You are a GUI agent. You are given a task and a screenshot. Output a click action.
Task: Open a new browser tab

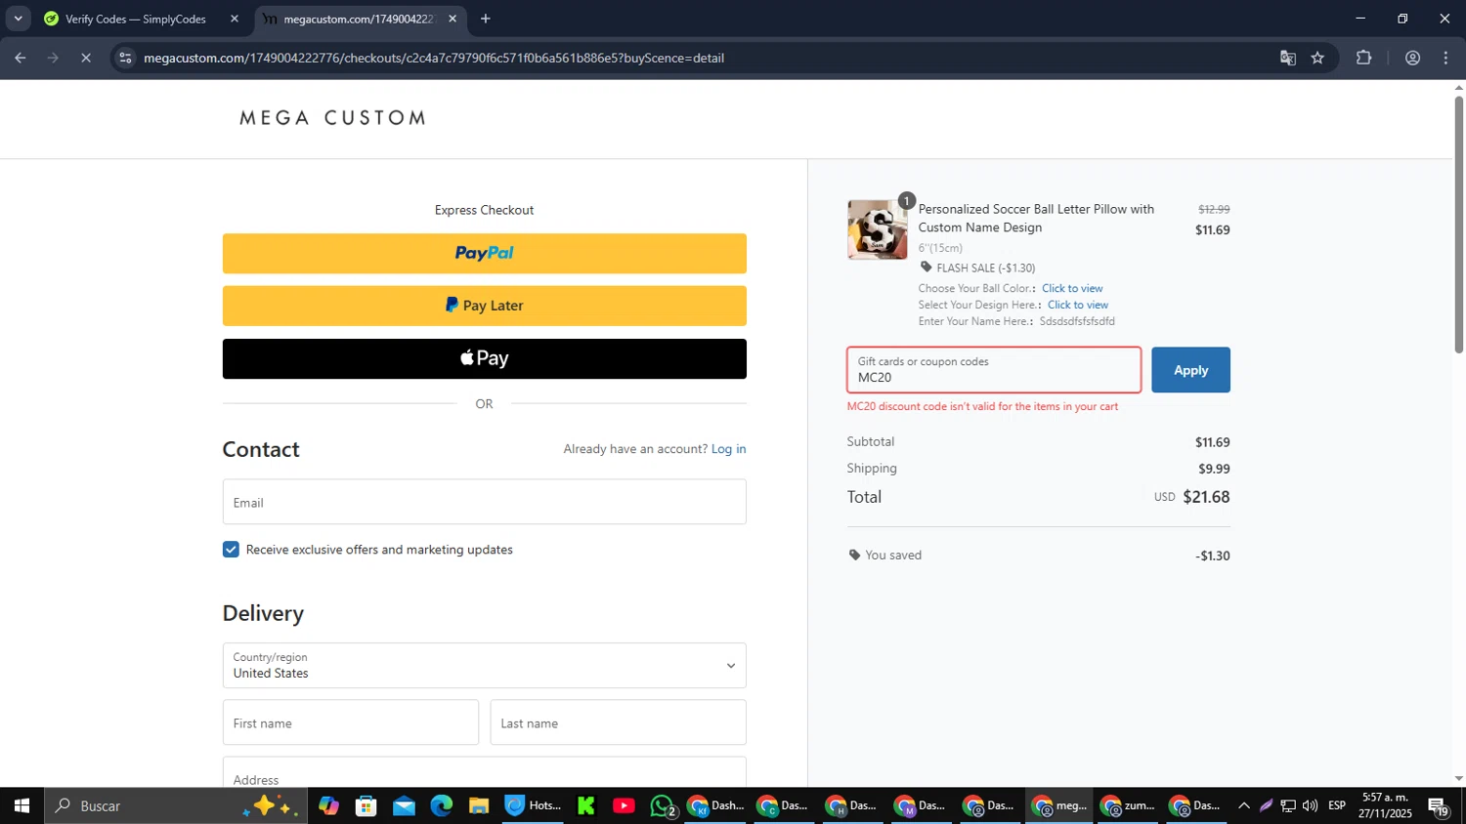pos(486,19)
